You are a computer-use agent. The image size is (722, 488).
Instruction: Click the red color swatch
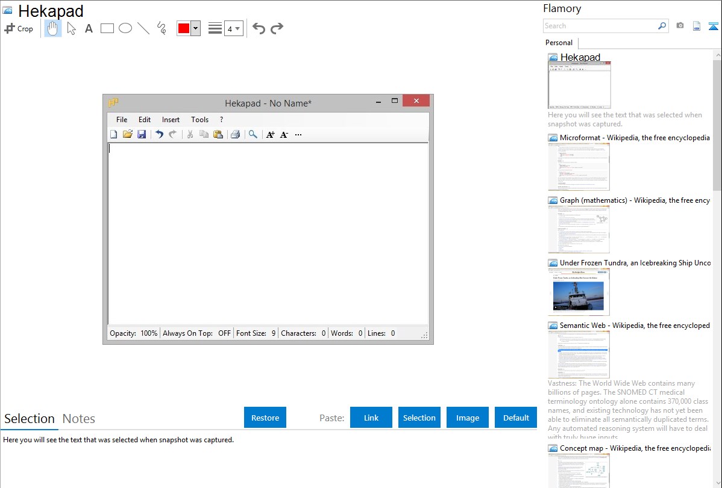coord(184,28)
